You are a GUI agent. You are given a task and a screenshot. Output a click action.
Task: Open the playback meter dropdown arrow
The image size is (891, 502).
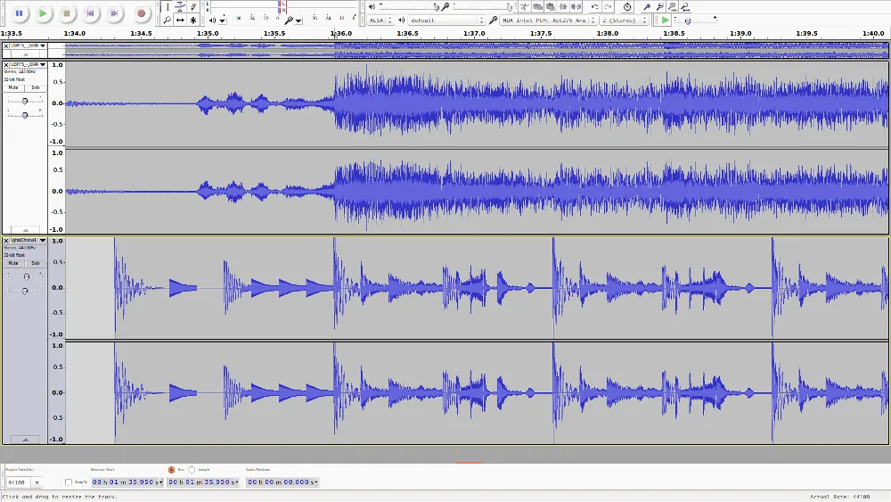point(222,21)
